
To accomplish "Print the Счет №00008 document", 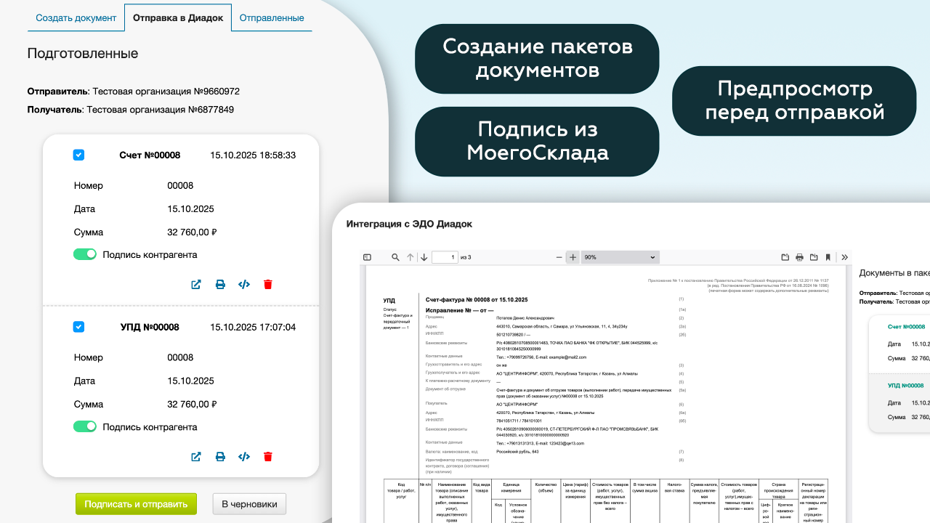I will pos(220,285).
